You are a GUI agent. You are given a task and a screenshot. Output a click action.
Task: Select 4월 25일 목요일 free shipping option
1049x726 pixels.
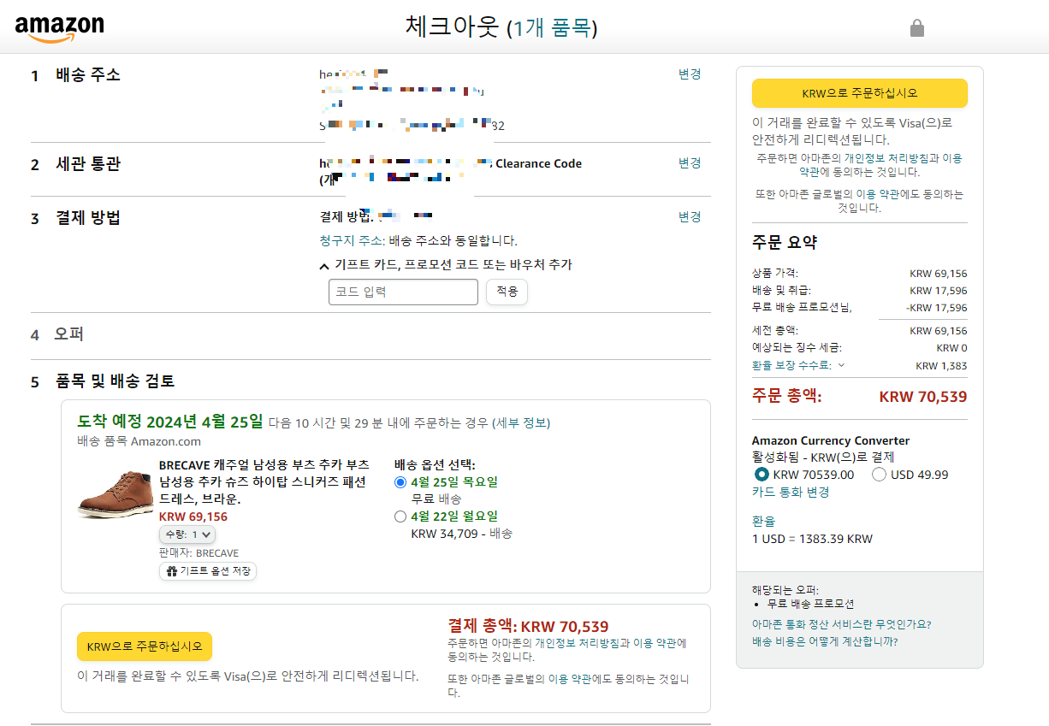400,482
